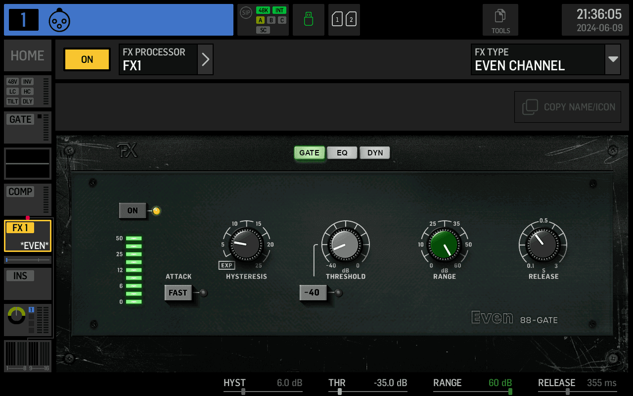Open the XLR input channel icon
This screenshot has height=396, width=633.
(59, 20)
